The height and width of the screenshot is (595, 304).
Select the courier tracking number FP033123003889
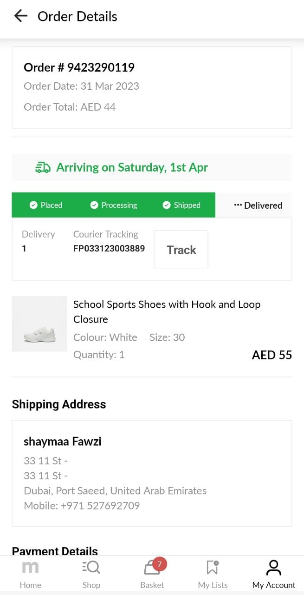[109, 249]
